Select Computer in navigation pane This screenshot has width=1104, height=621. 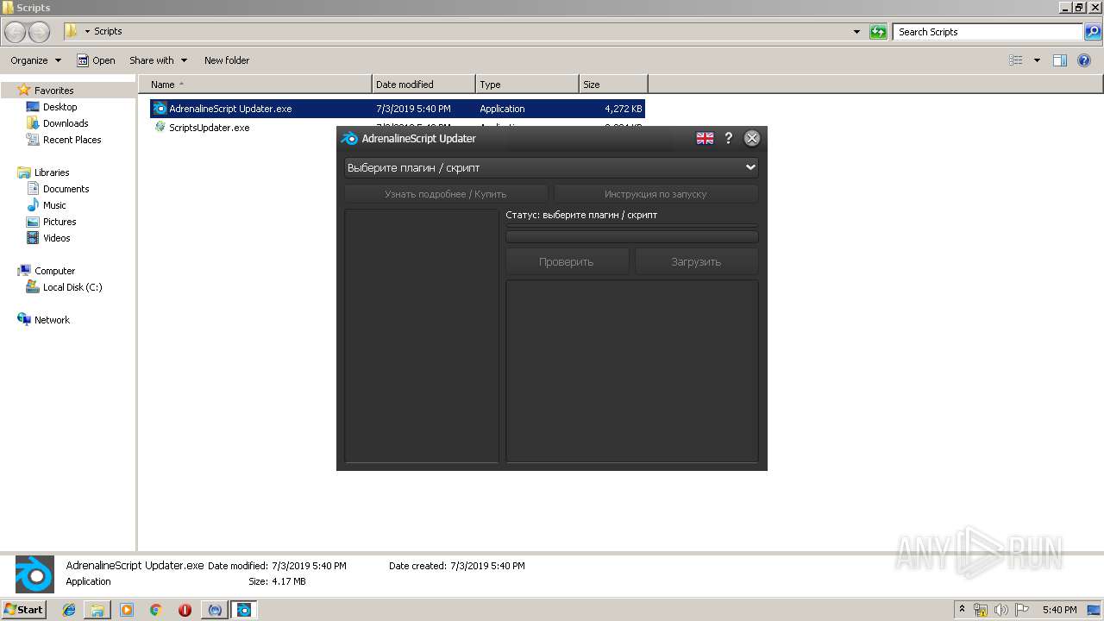click(x=55, y=271)
